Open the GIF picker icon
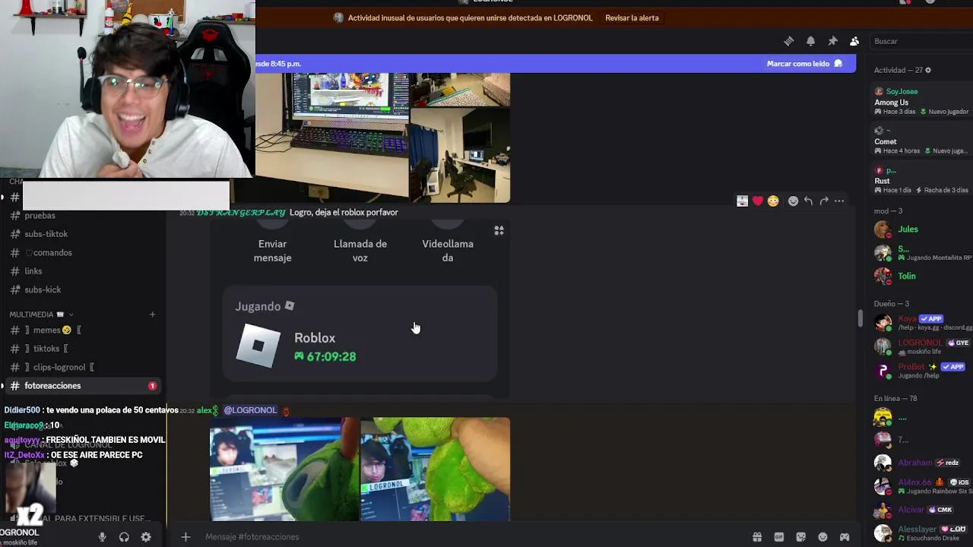 coord(779,537)
